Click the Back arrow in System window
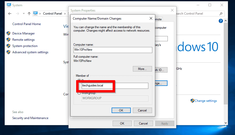The image size is (235, 135). pos(10,14)
